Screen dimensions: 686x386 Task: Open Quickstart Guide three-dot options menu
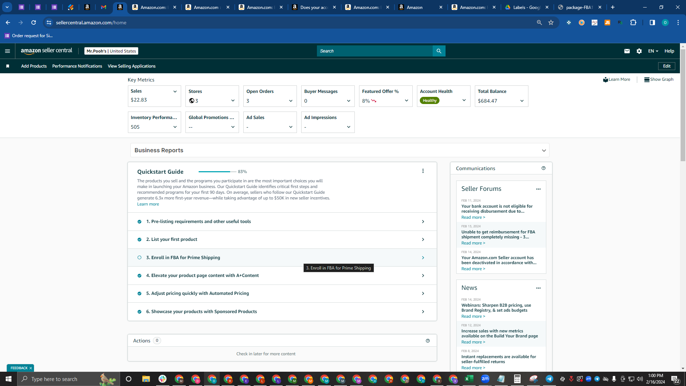[x=423, y=171]
